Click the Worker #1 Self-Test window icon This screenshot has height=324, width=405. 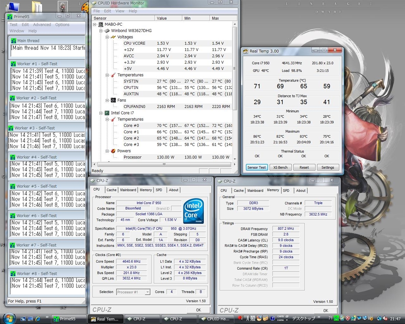[x=13, y=64]
